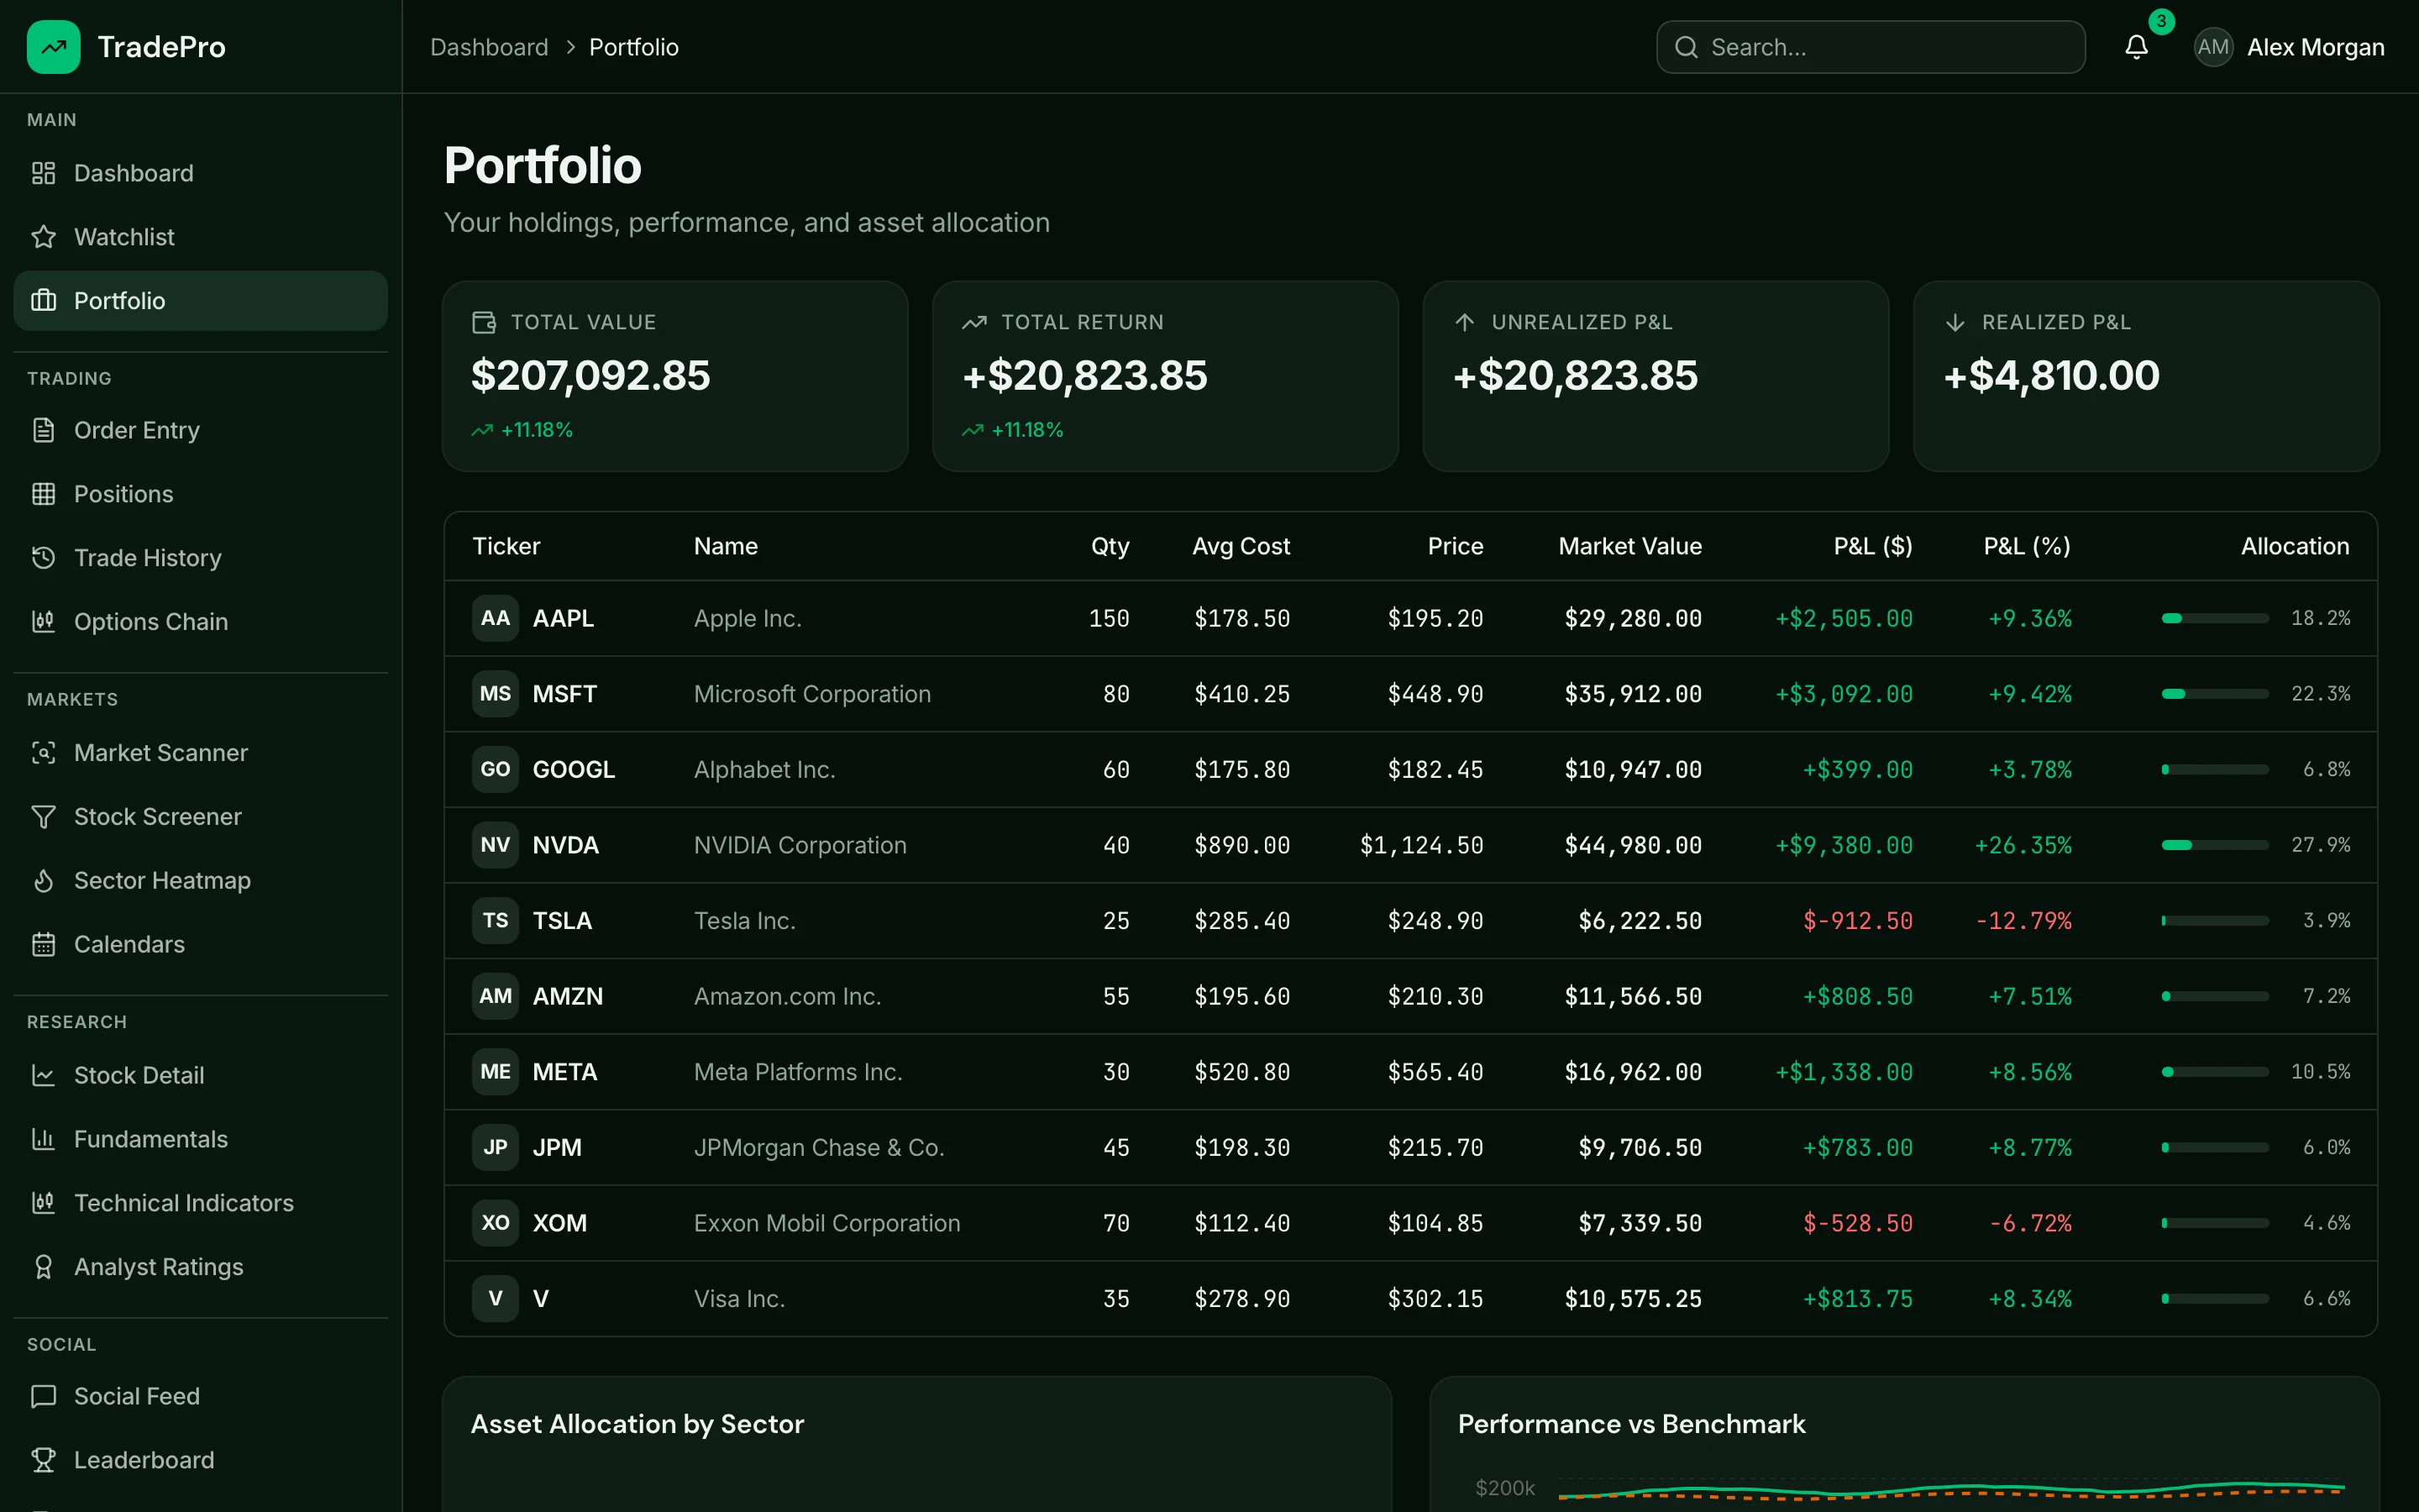Click the Stock Detail chart icon
This screenshot has height=1512, width=2419.
43,1076
